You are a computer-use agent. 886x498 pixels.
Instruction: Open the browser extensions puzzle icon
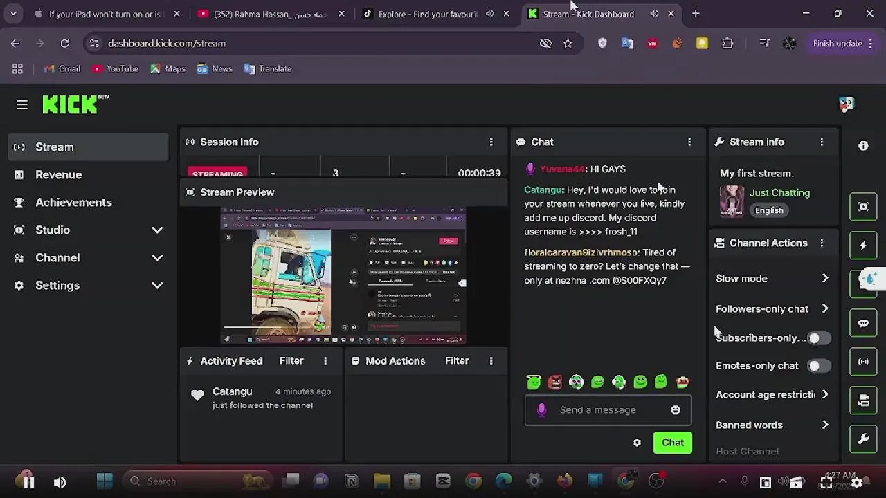point(727,43)
